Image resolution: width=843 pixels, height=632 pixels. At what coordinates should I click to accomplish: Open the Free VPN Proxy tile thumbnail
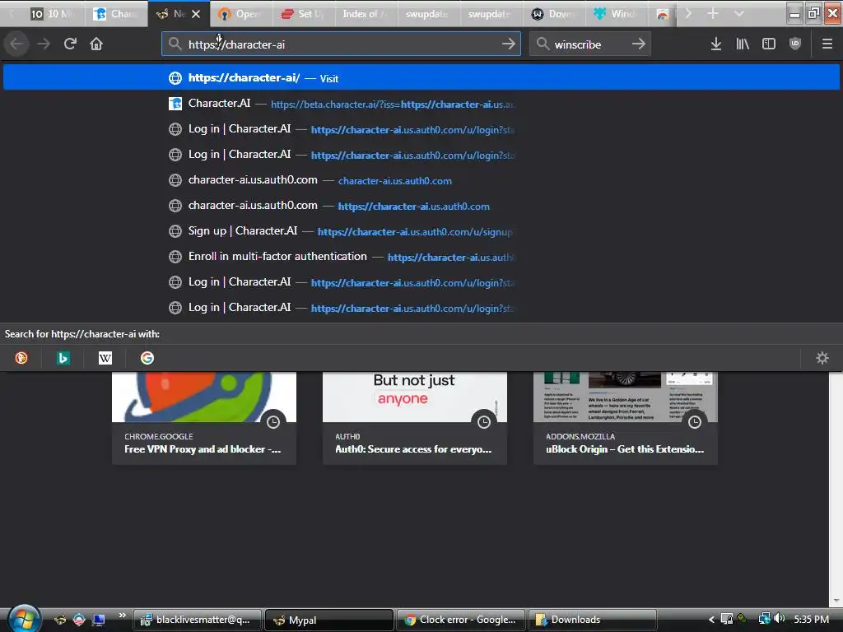coord(204,397)
